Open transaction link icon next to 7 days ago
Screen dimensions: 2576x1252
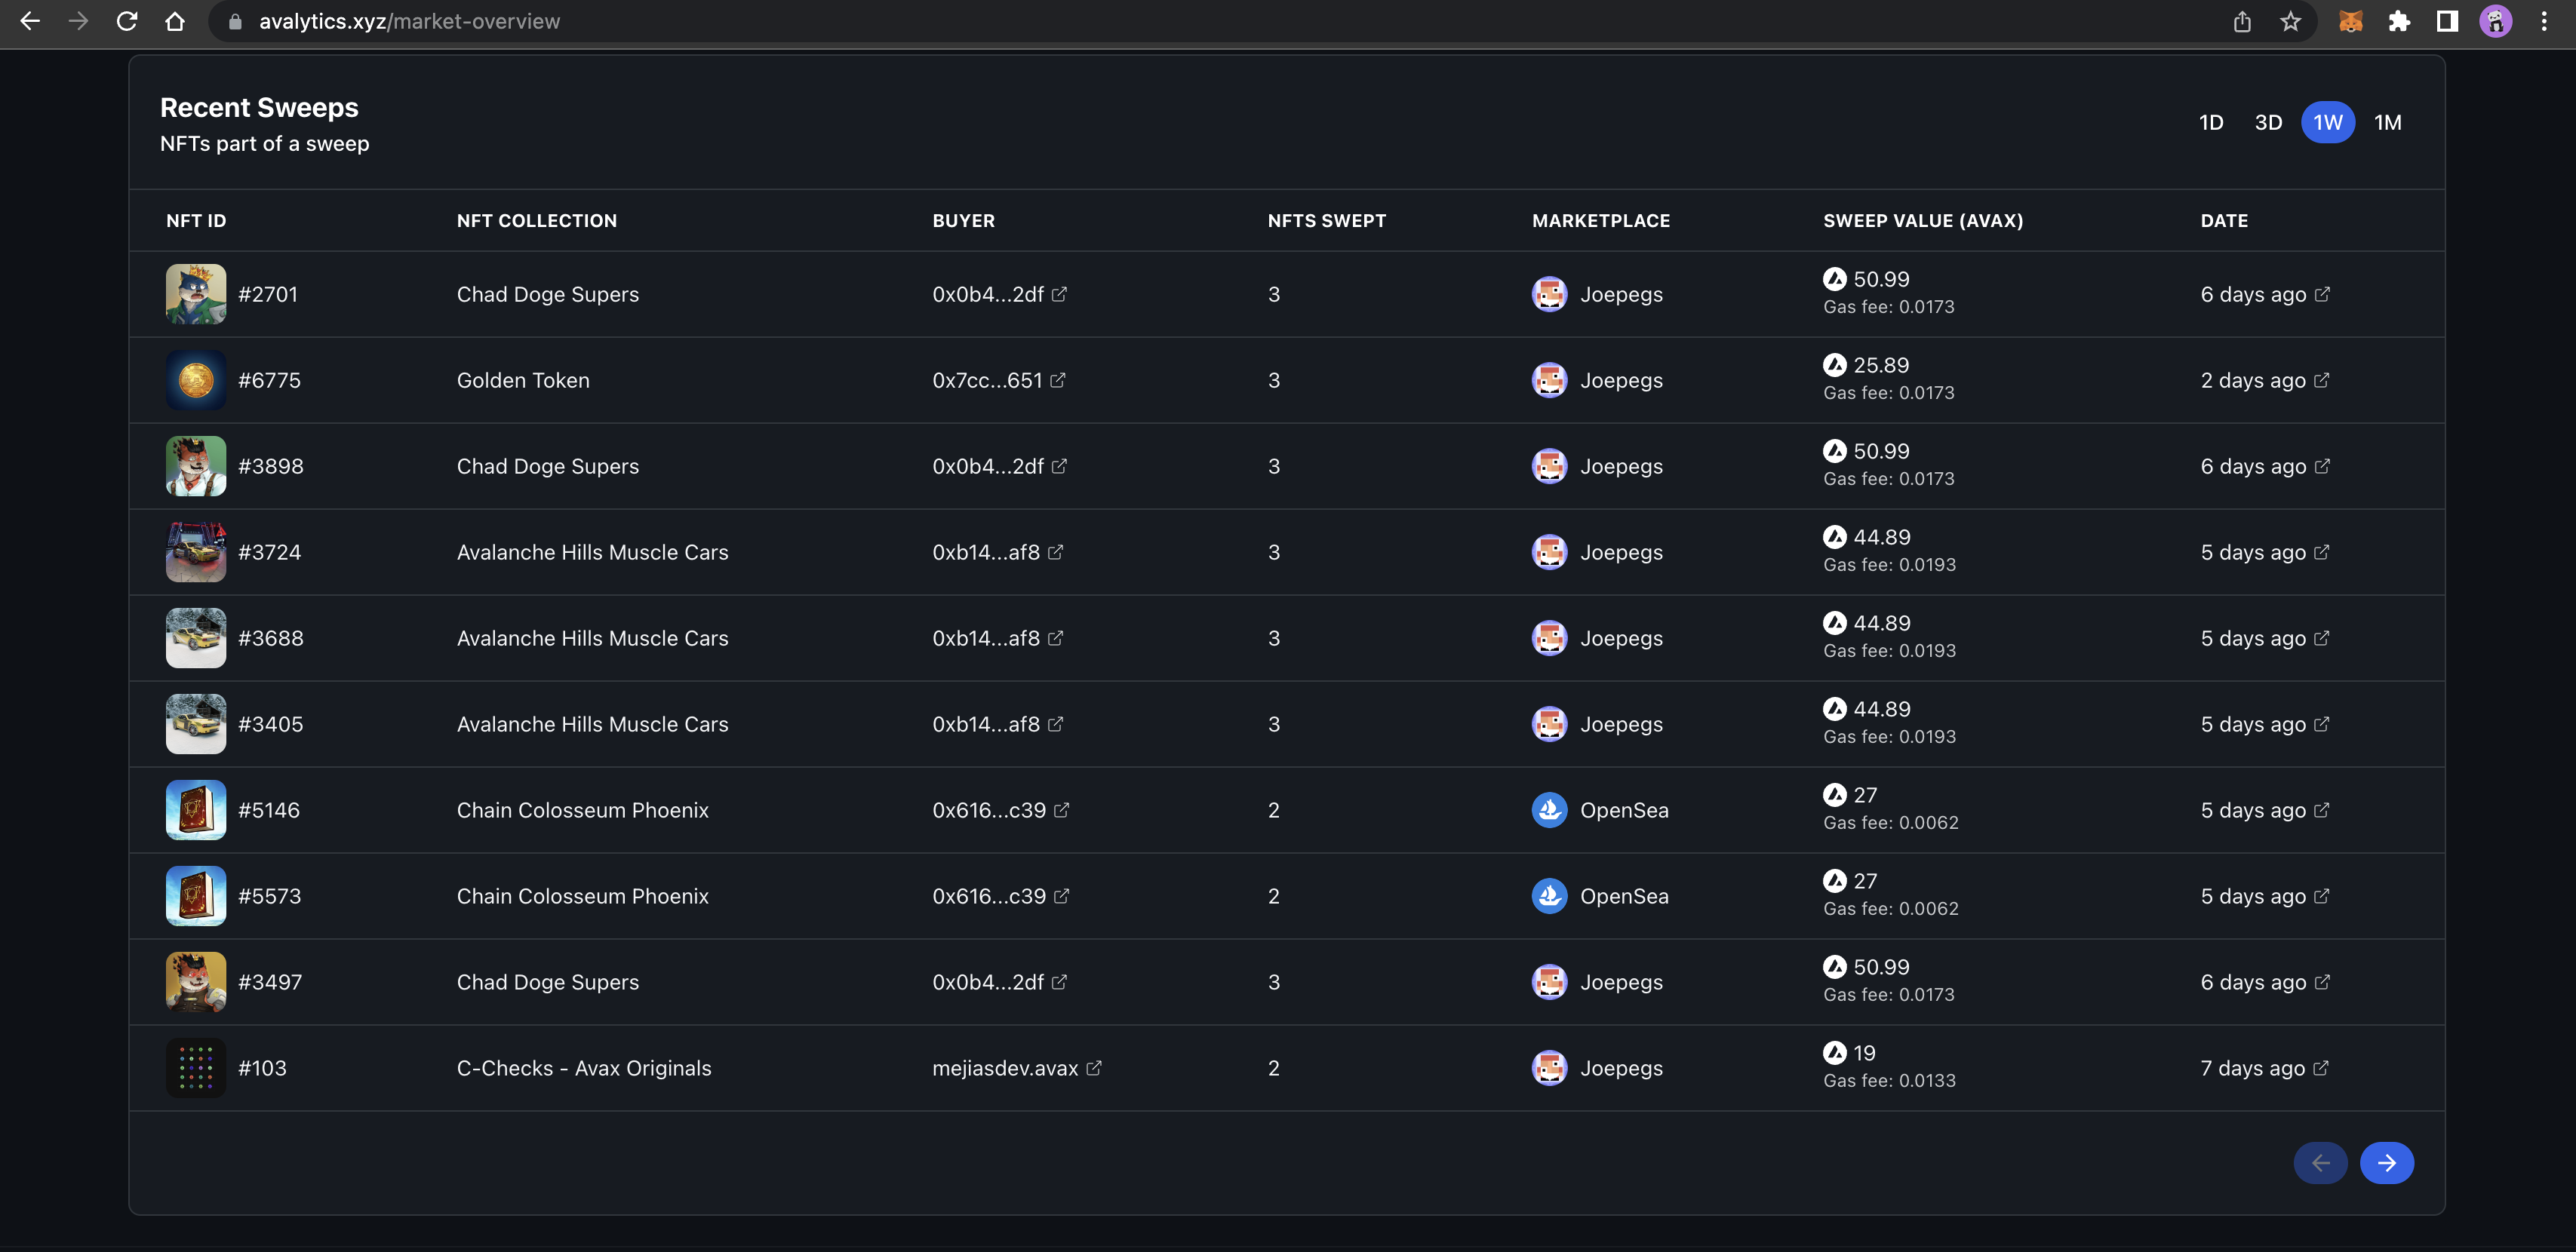pos(2321,1067)
